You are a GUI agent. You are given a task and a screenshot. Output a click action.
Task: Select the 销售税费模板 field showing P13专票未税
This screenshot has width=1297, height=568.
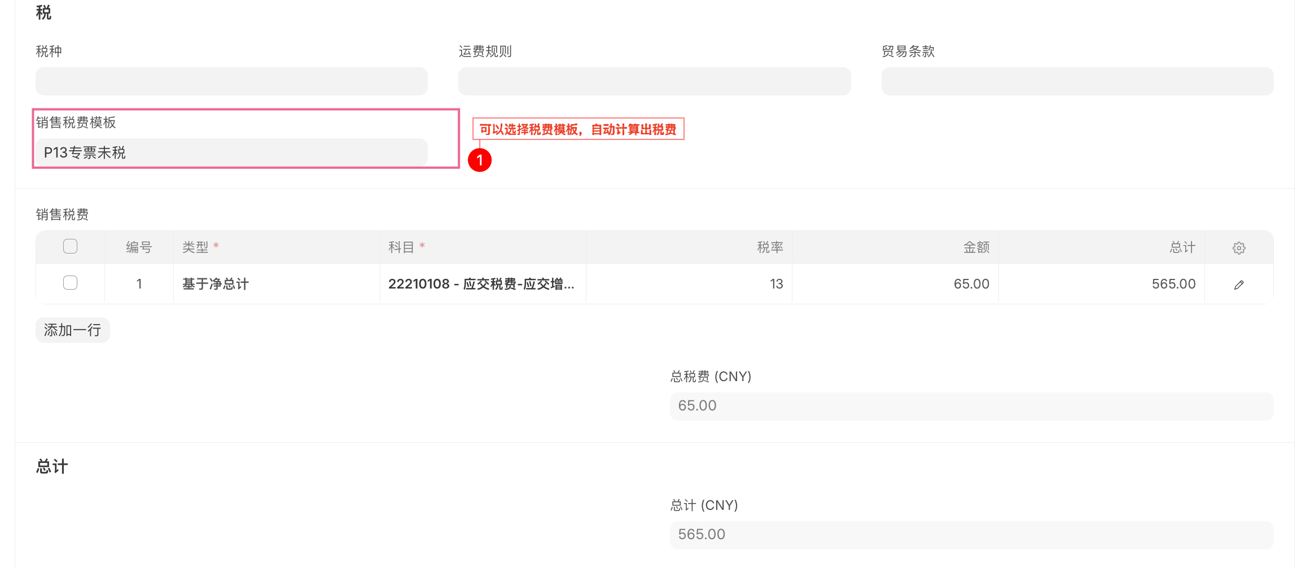(x=231, y=152)
